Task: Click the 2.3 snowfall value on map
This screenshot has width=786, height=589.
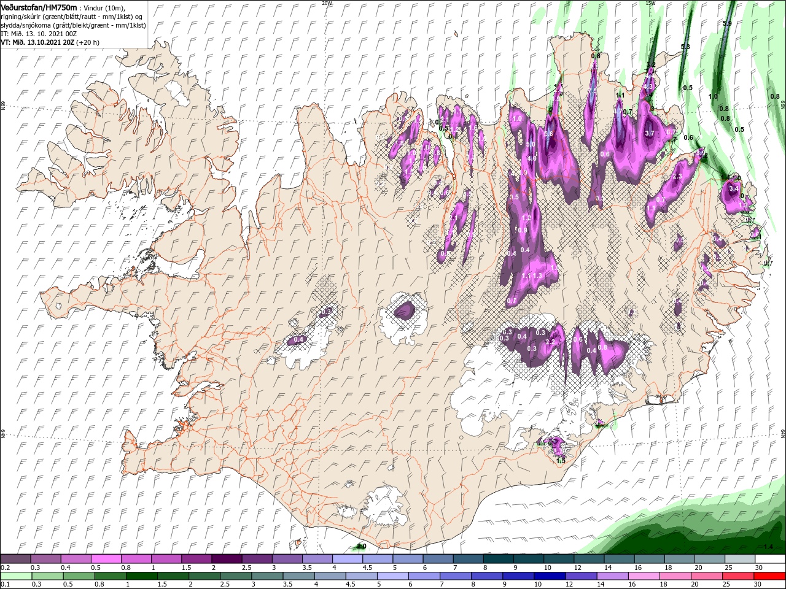Action: click(678, 176)
